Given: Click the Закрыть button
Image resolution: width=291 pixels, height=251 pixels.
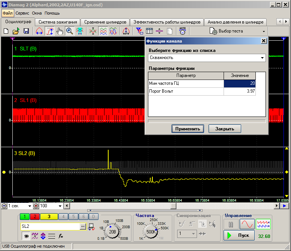Looking at the screenshot, I should point(225,128).
